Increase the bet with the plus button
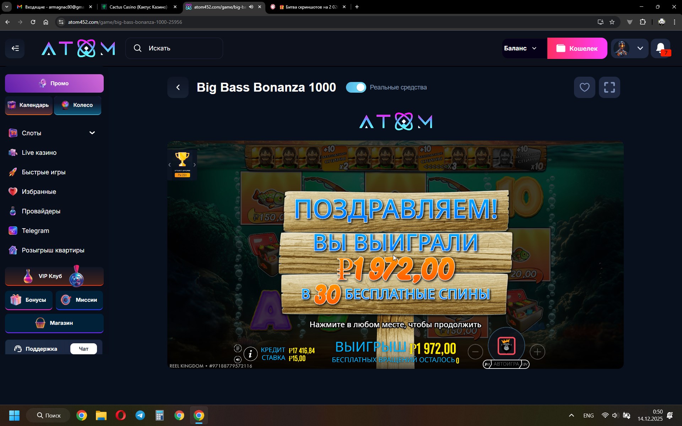This screenshot has height=426, width=682. coord(537,352)
